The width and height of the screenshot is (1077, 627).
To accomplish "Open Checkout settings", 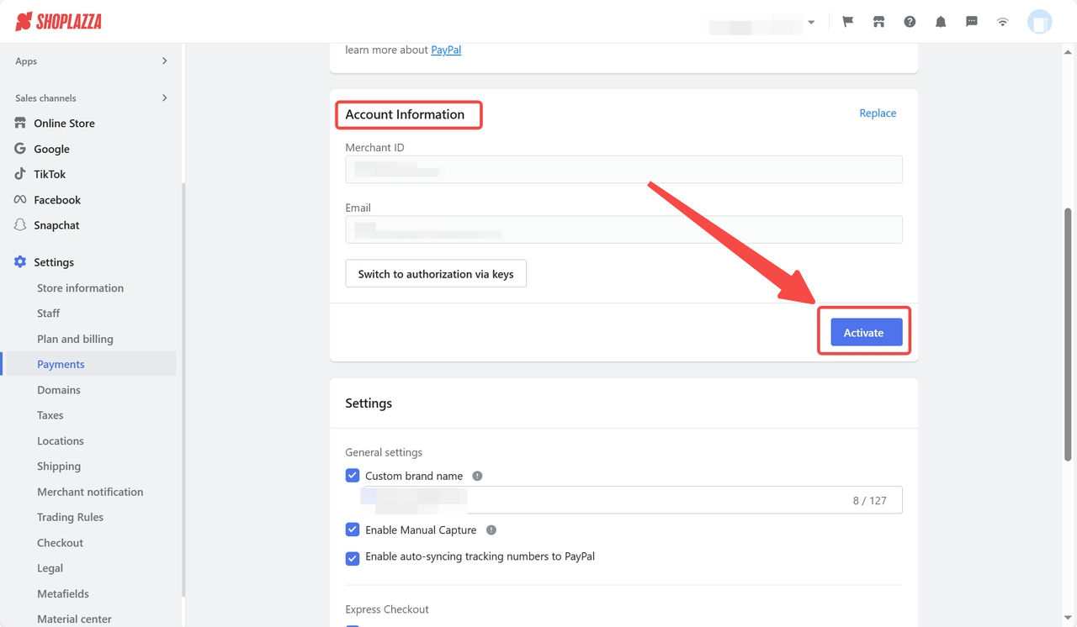I will [x=60, y=543].
